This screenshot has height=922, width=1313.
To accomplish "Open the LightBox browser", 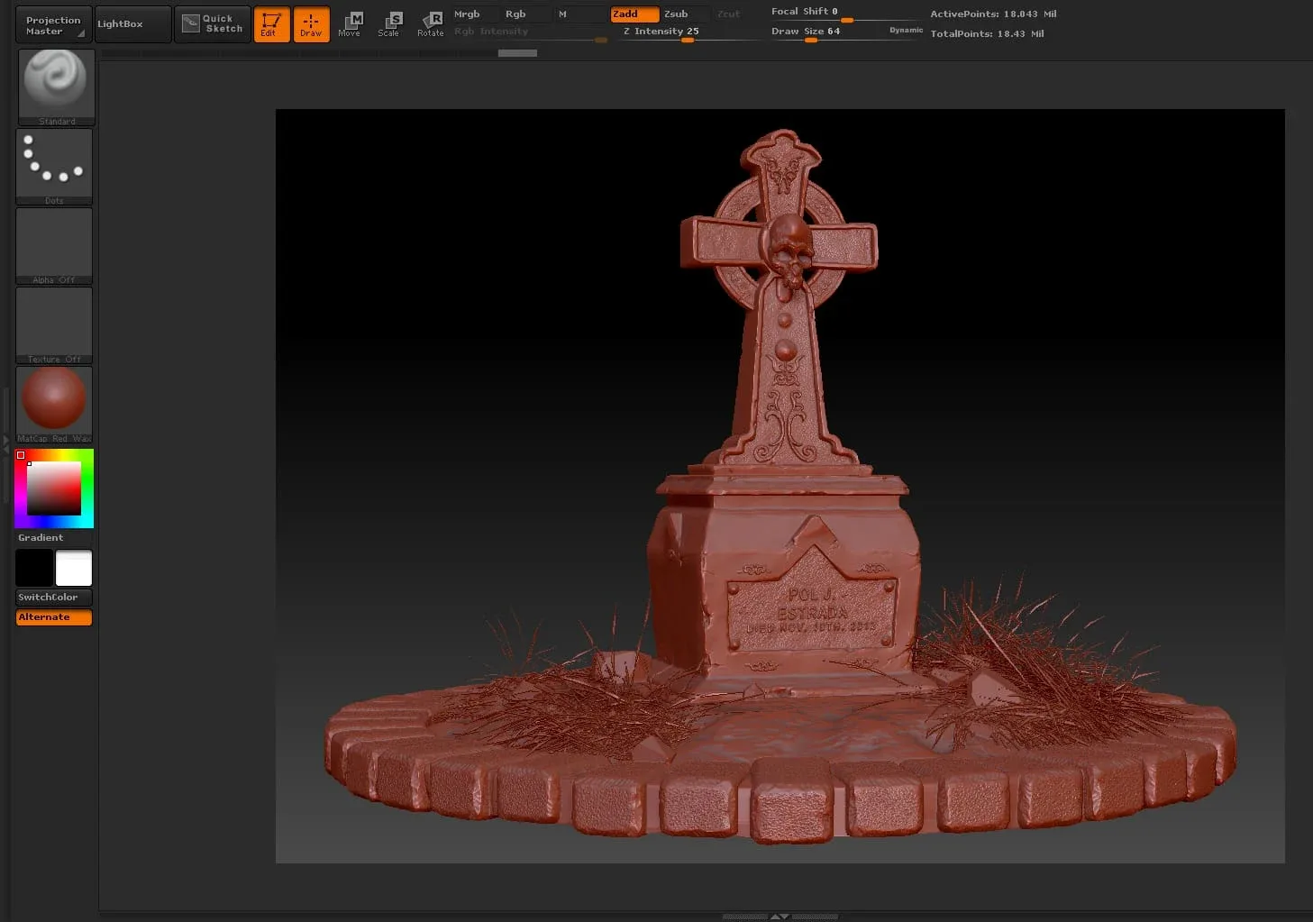I will tap(132, 24).
